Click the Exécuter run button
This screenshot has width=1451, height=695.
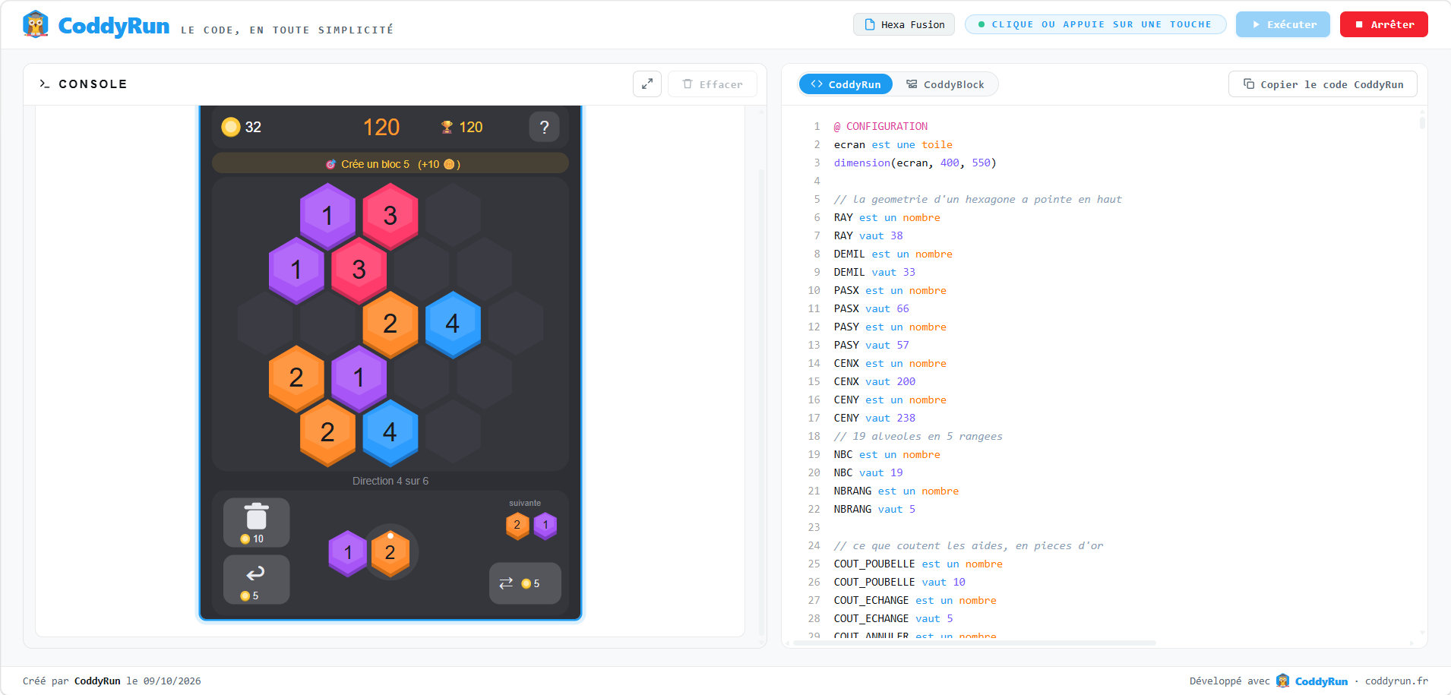(x=1283, y=24)
